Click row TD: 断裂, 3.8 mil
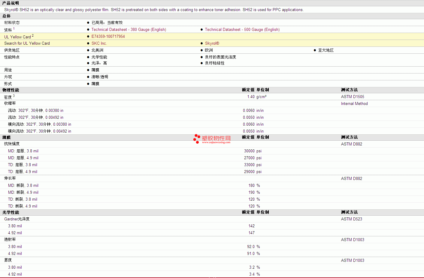Viewport: 424px width, 278px height. (x=212, y=199)
